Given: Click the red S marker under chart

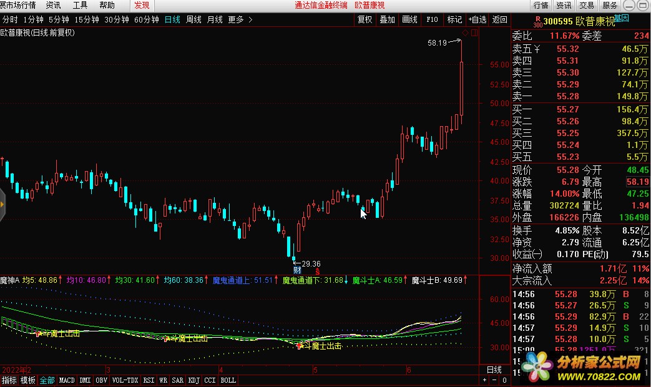Looking at the screenshot, I should (x=317, y=272).
